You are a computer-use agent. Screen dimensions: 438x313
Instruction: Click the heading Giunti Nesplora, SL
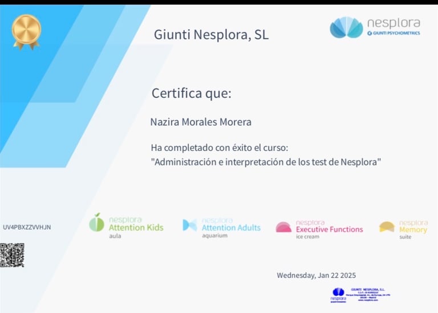coord(211,35)
